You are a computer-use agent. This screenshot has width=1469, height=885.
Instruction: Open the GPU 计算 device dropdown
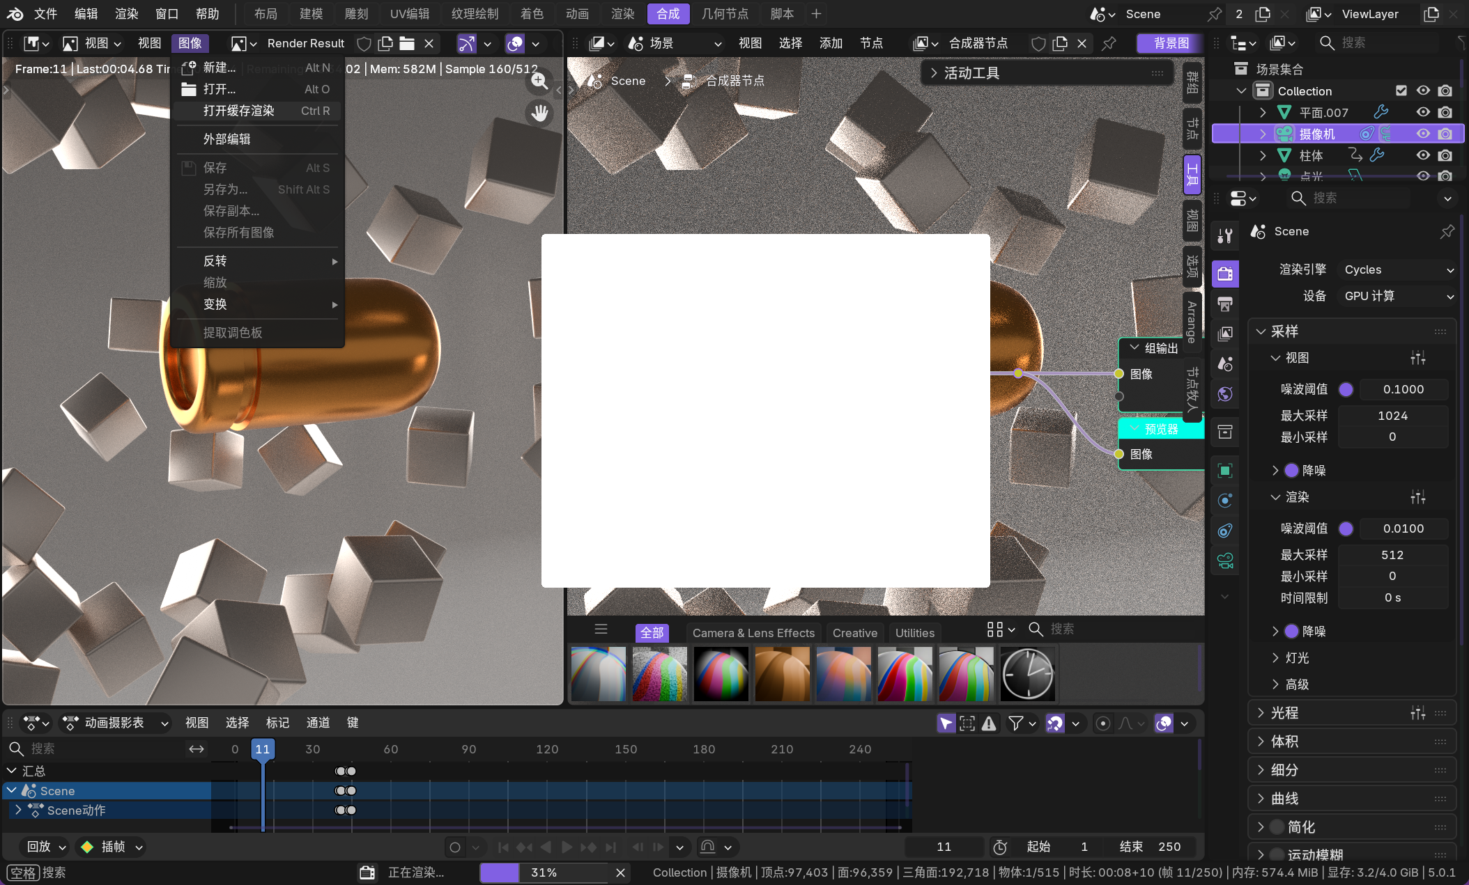tap(1398, 296)
